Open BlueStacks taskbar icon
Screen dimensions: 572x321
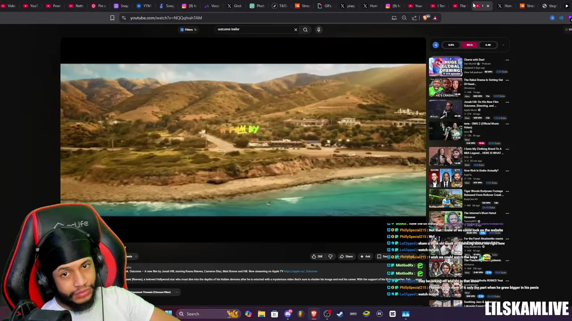pyautogui.click(x=366, y=314)
